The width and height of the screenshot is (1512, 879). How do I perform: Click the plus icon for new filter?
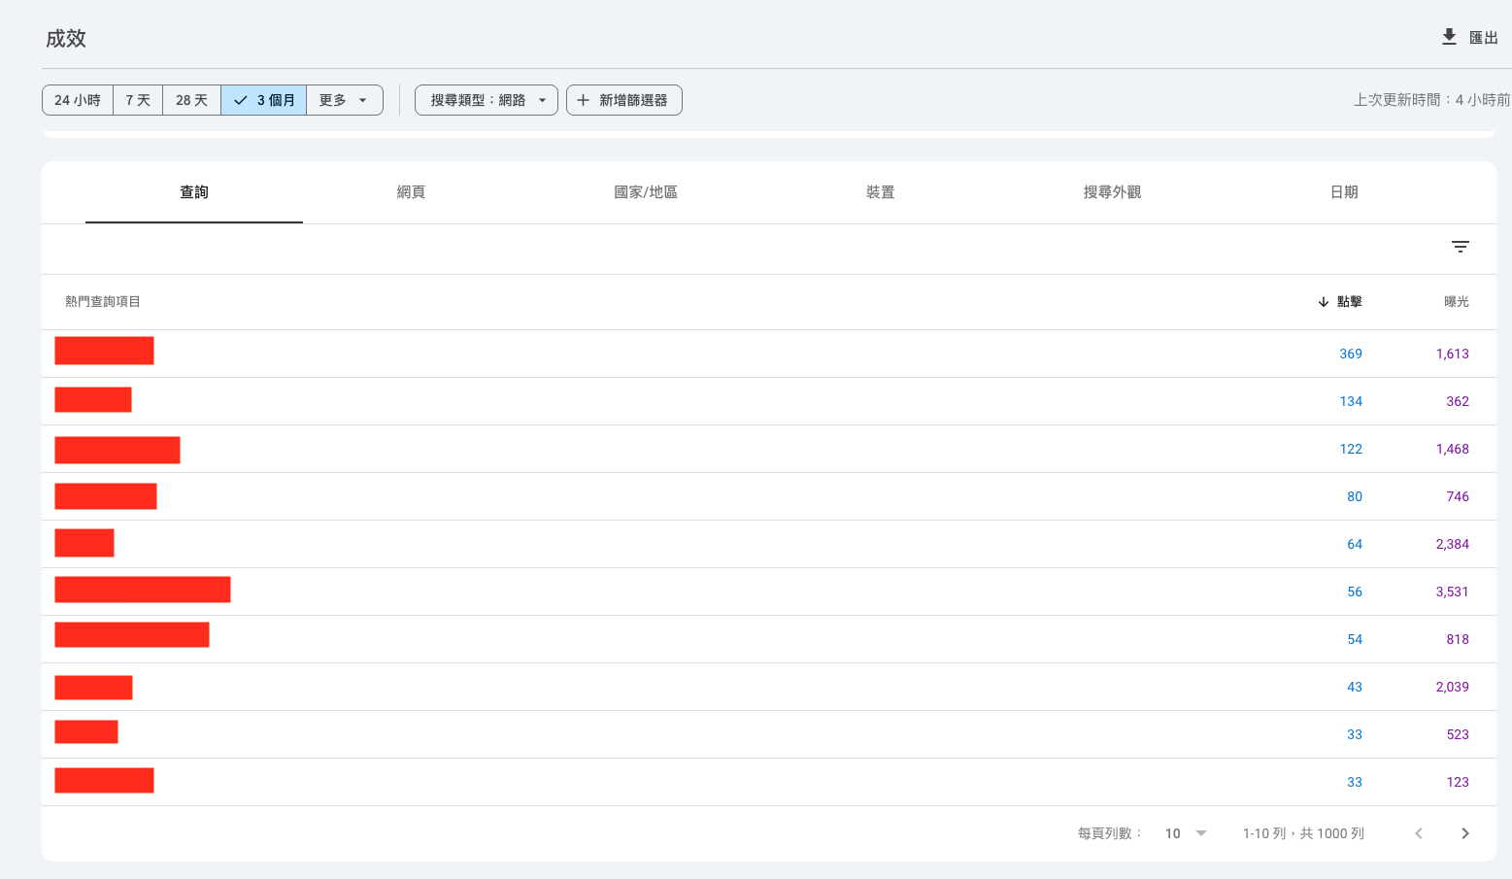click(583, 100)
